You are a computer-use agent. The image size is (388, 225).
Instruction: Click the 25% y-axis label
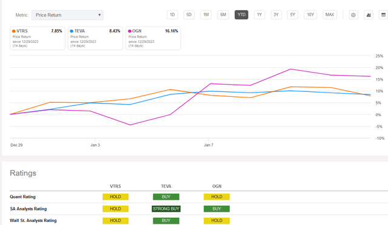pos(380,56)
